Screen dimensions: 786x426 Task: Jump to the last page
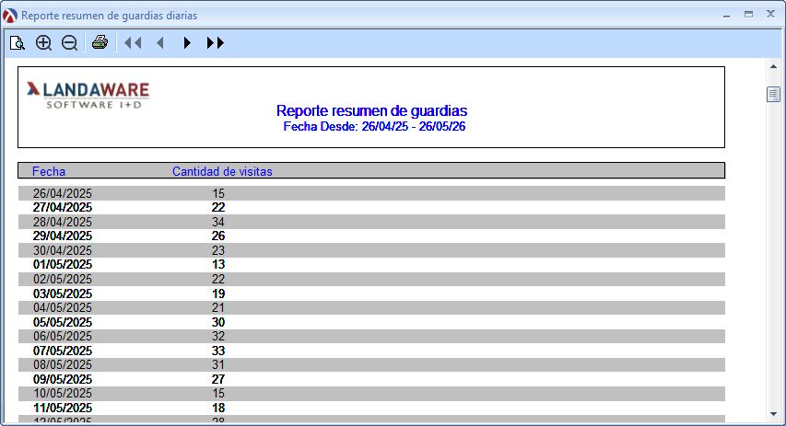[215, 43]
